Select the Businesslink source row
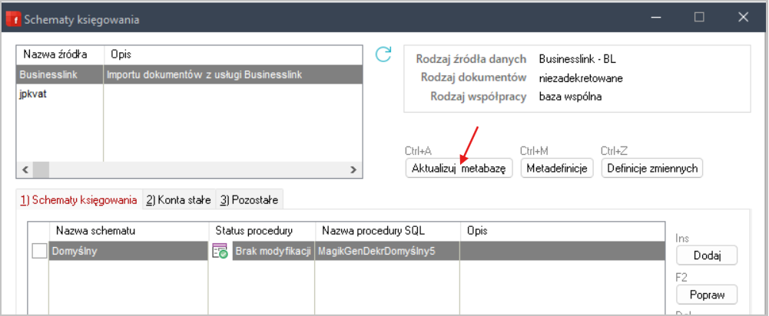Image resolution: width=769 pixels, height=316 pixels. 189,75
